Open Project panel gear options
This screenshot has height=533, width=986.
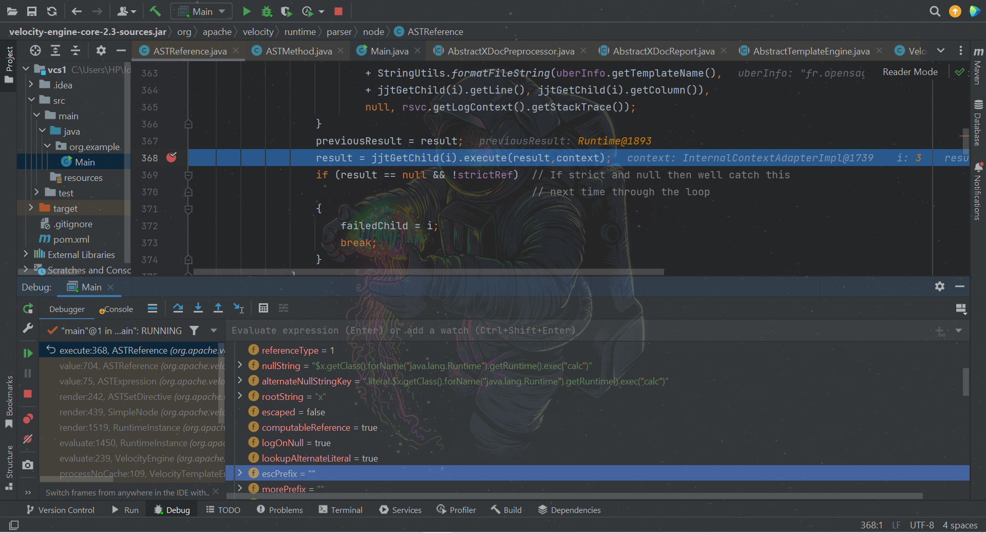[101, 50]
